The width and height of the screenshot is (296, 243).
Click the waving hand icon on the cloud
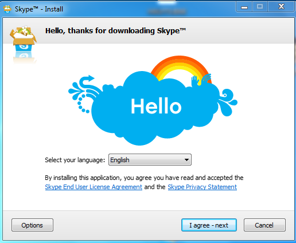(195, 80)
